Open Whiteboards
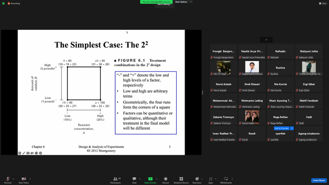The height and width of the screenshot is (185, 329). (x=226, y=180)
